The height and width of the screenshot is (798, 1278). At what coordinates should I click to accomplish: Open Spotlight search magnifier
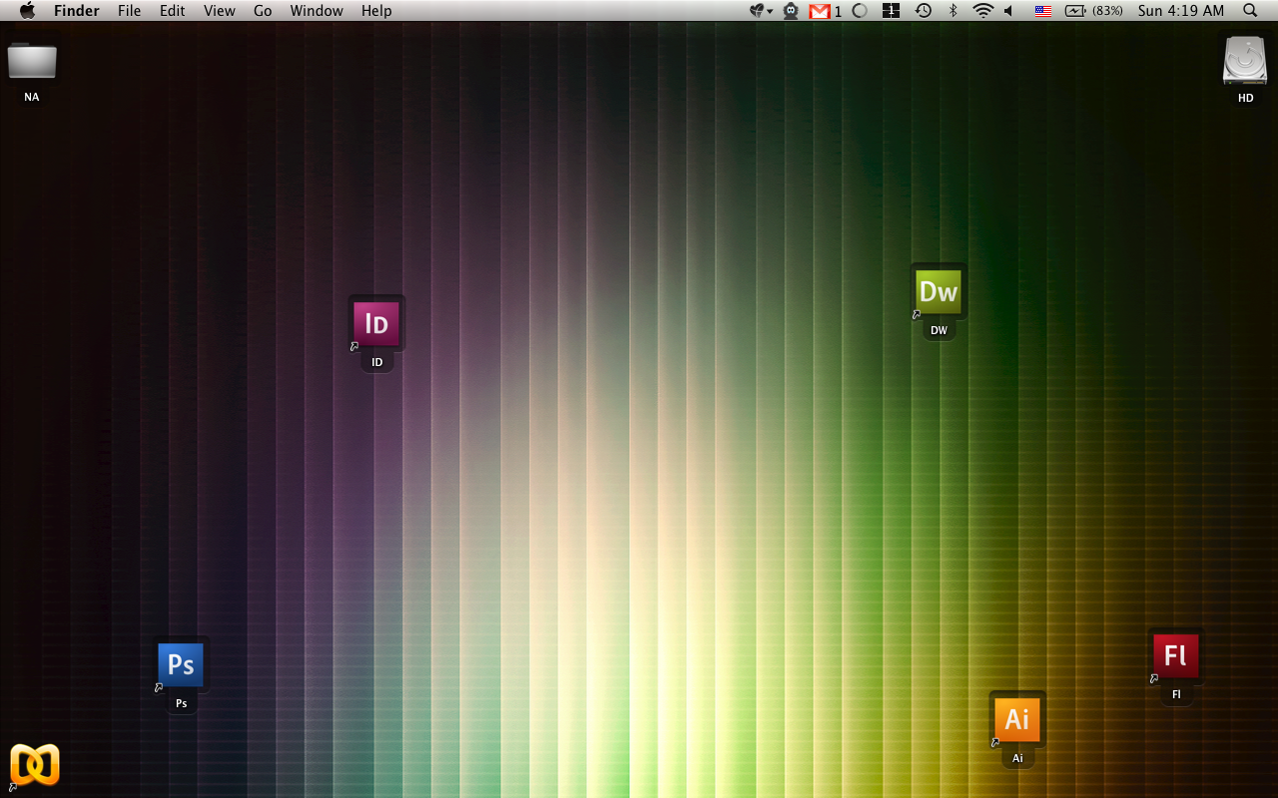pyautogui.click(x=1250, y=10)
